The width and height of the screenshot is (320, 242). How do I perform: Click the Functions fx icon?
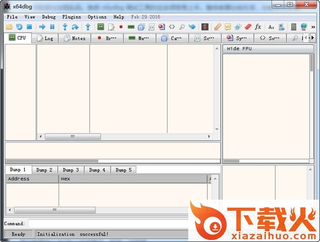click(x=258, y=27)
